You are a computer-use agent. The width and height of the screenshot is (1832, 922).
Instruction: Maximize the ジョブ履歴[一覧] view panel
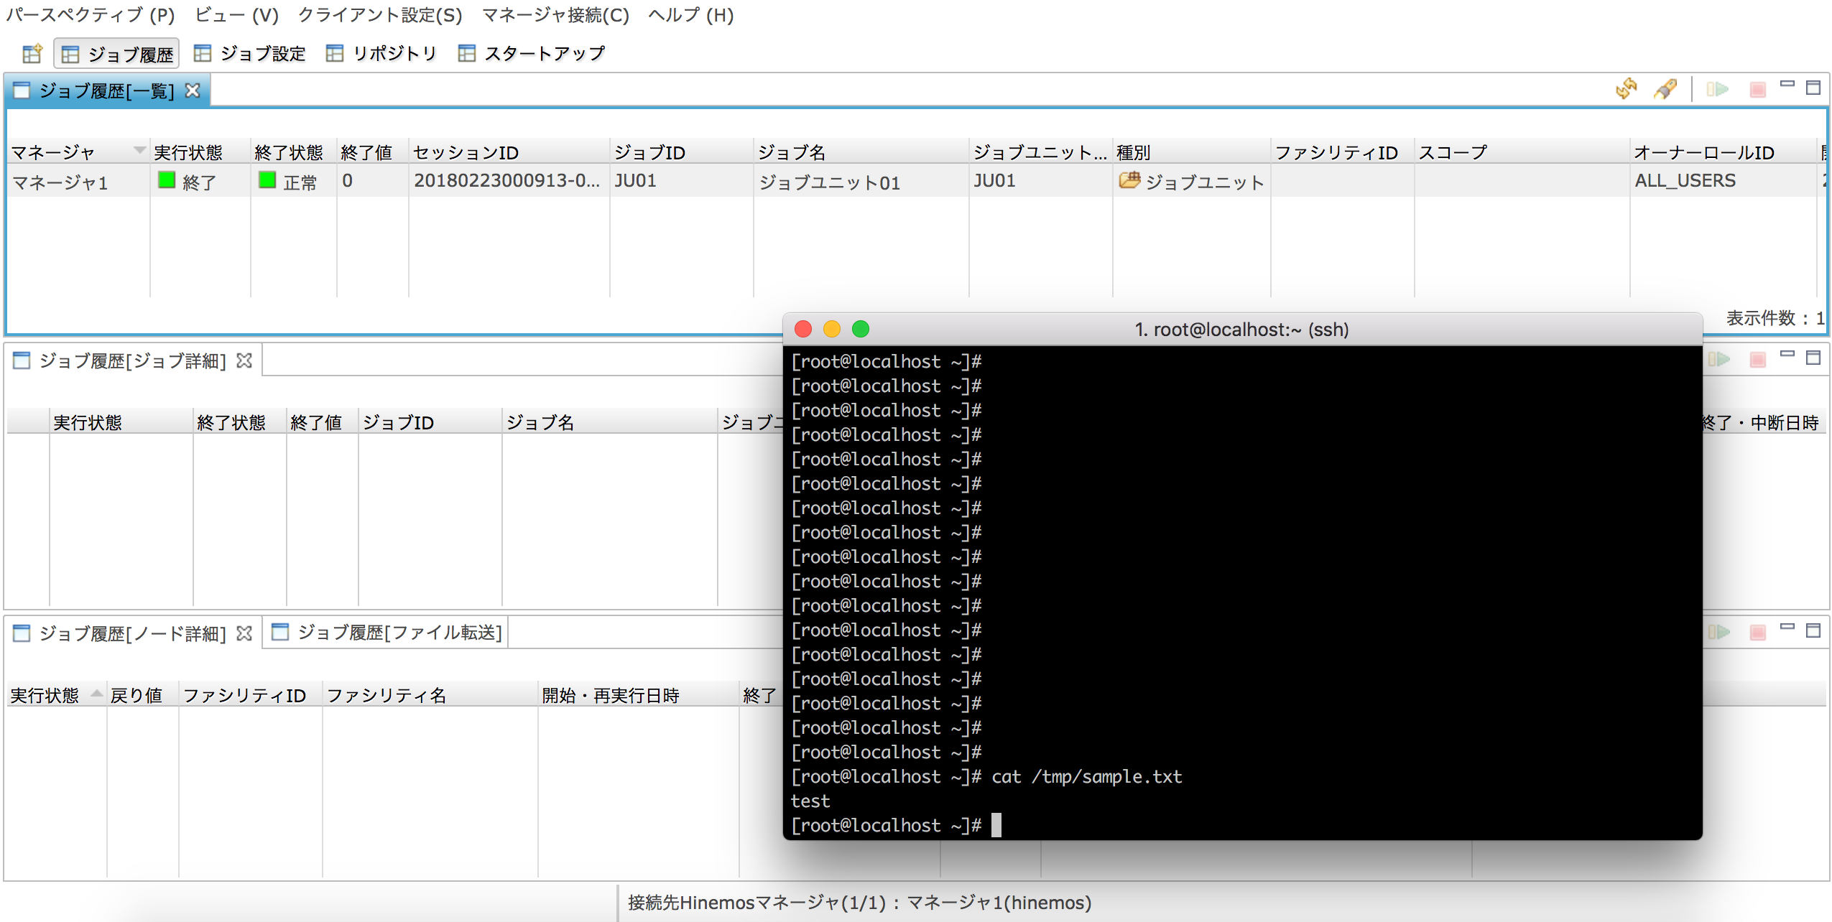pyautogui.click(x=1813, y=88)
